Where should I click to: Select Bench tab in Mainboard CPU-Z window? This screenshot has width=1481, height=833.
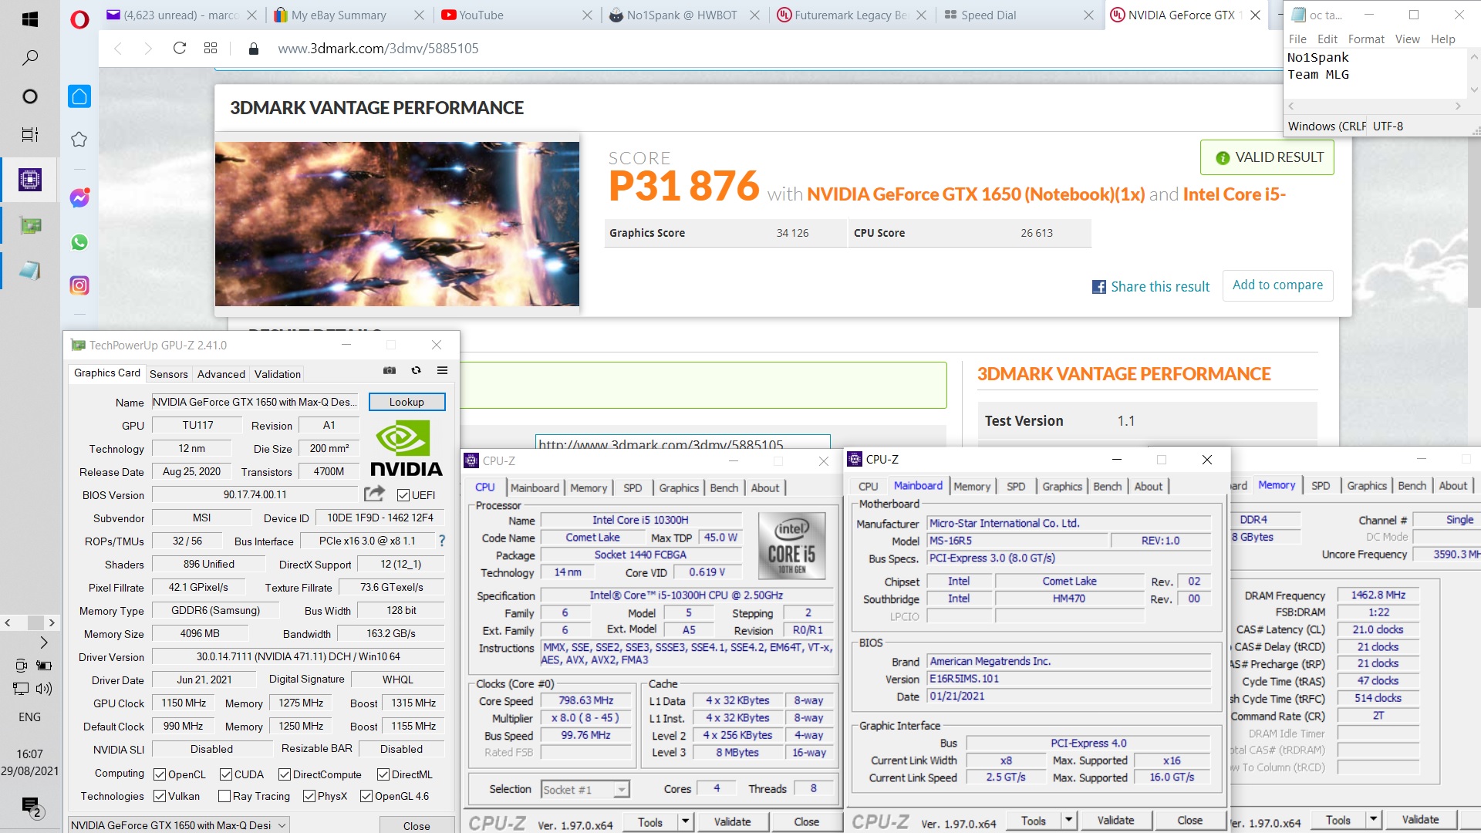[x=1107, y=486]
